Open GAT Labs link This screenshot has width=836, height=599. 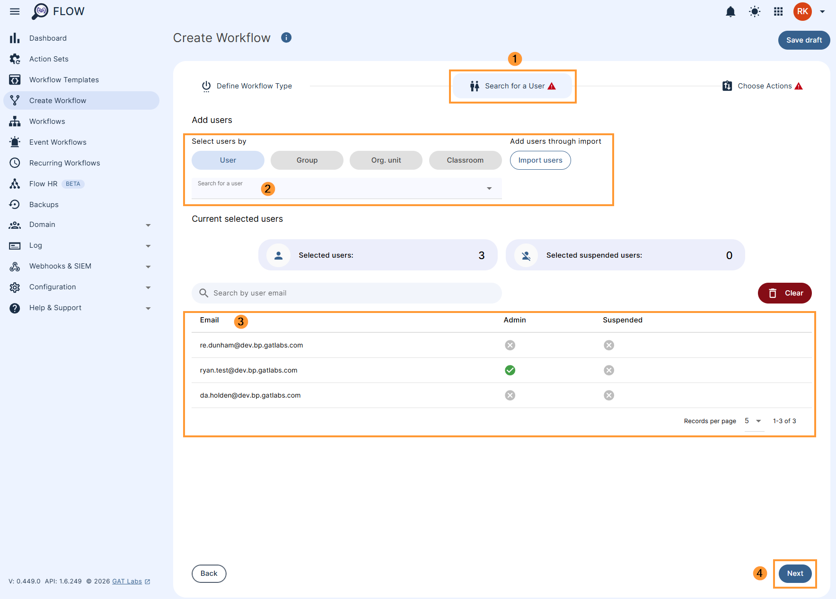(x=127, y=582)
